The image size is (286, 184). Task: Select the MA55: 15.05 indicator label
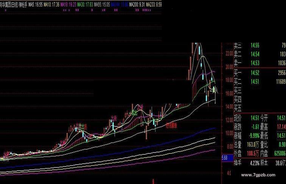102,5
